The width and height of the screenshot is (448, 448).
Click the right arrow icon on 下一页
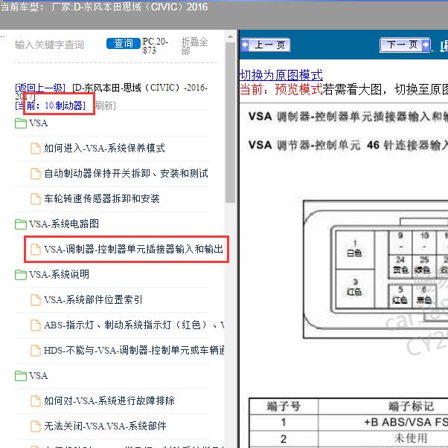(426, 45)
